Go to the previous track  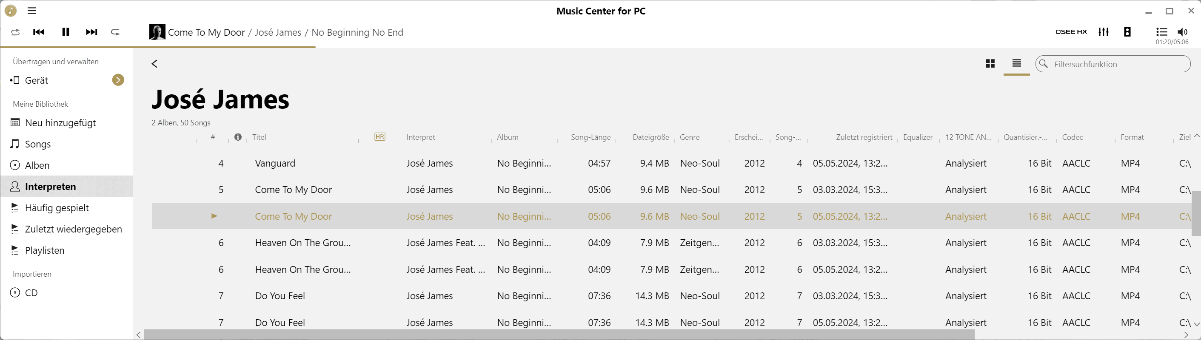pyautogui.click(x=39, y=32)
